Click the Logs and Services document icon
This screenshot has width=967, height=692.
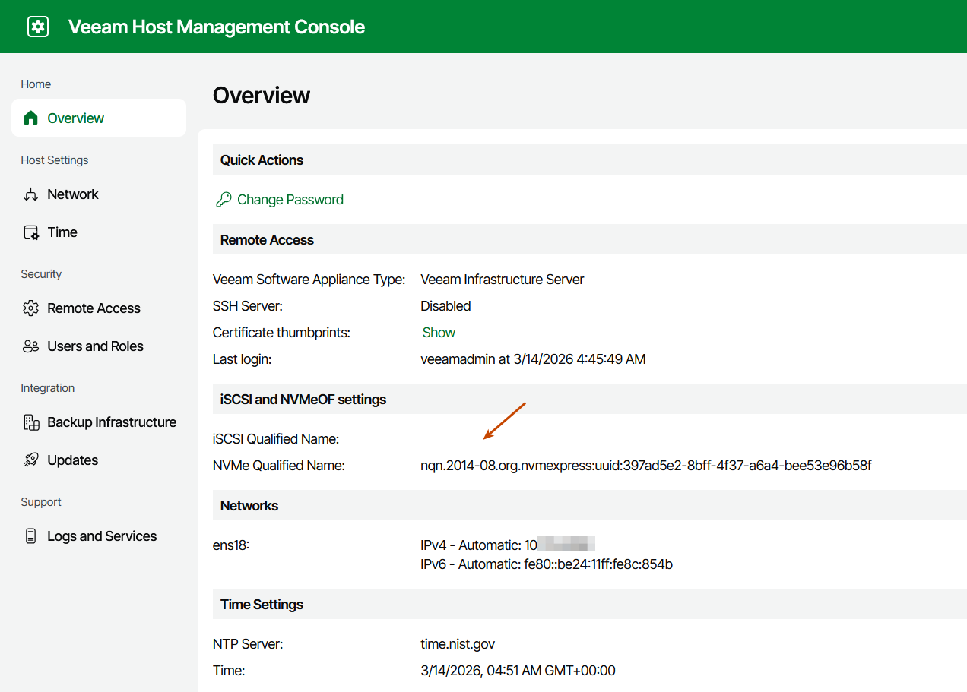(x=30, y=536)
